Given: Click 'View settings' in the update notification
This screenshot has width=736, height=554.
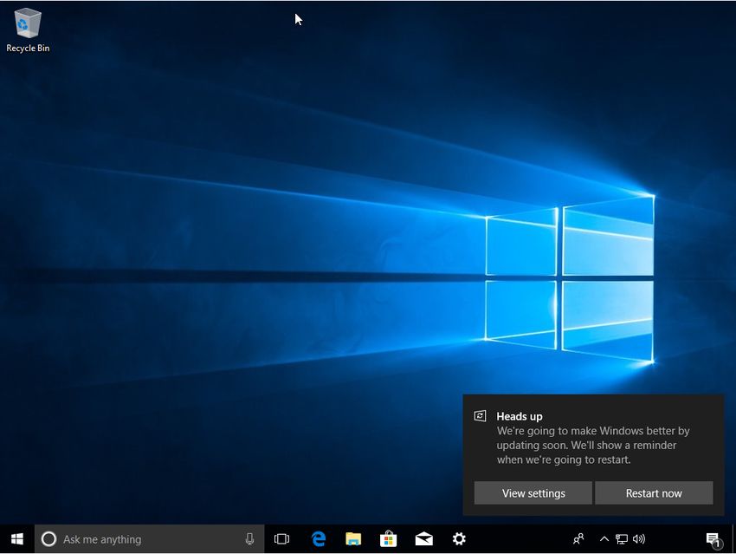Looking at the screenshot, I should pyautogui.click(x=533, y=493).
